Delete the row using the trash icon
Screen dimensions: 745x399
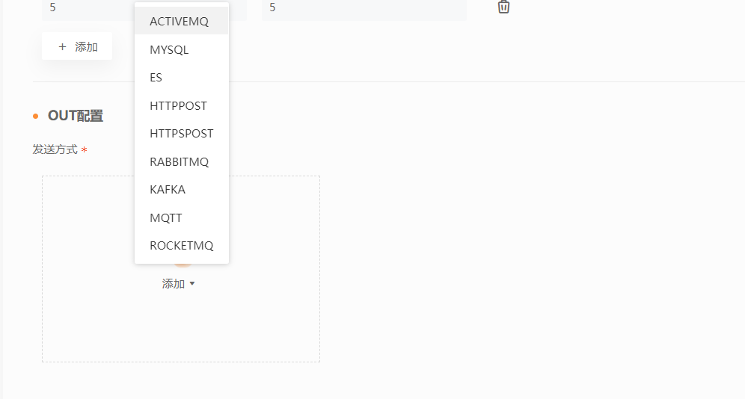click(x=503, y=7)
